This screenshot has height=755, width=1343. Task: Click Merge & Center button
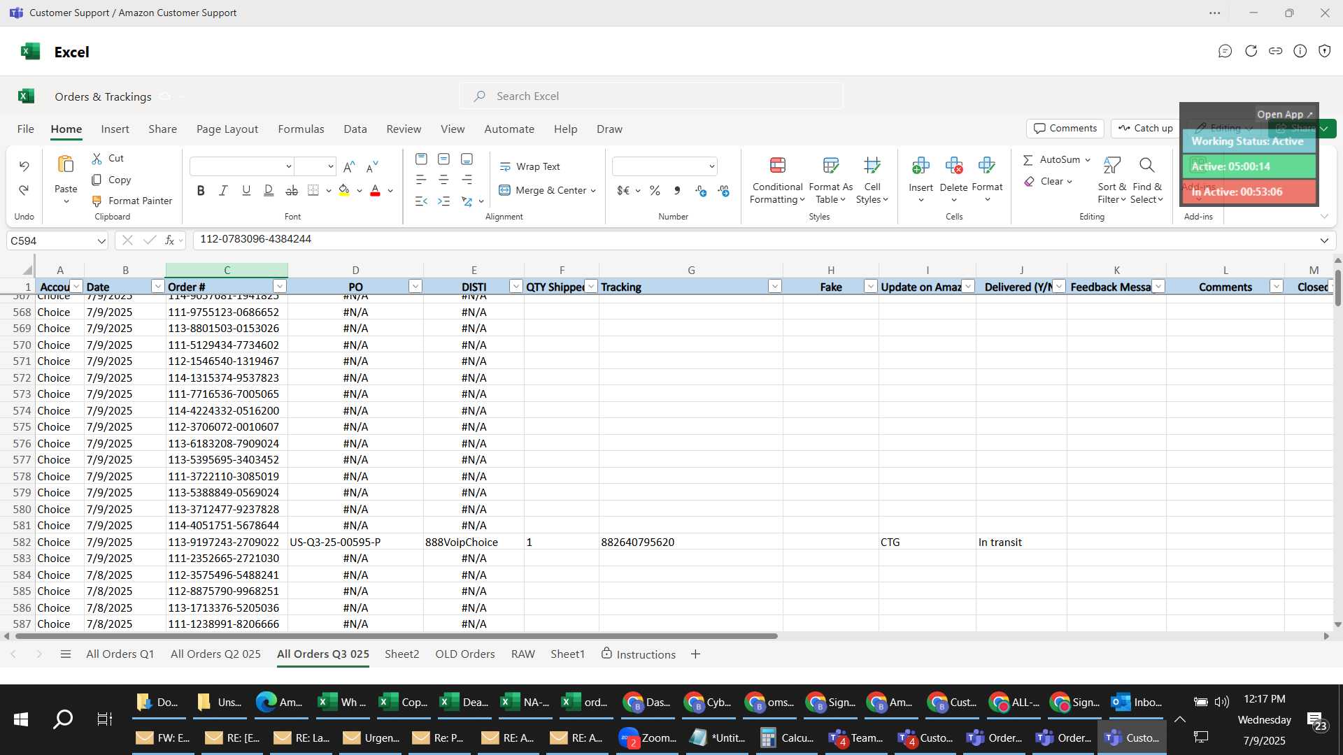[543, 190]
